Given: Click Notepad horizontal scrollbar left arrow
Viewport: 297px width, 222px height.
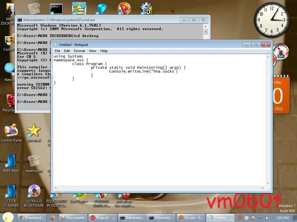Looking at the screenshot, I should click(x=56, y=188).
